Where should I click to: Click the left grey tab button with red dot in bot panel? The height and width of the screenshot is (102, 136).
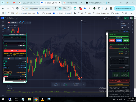click(9, 58)
